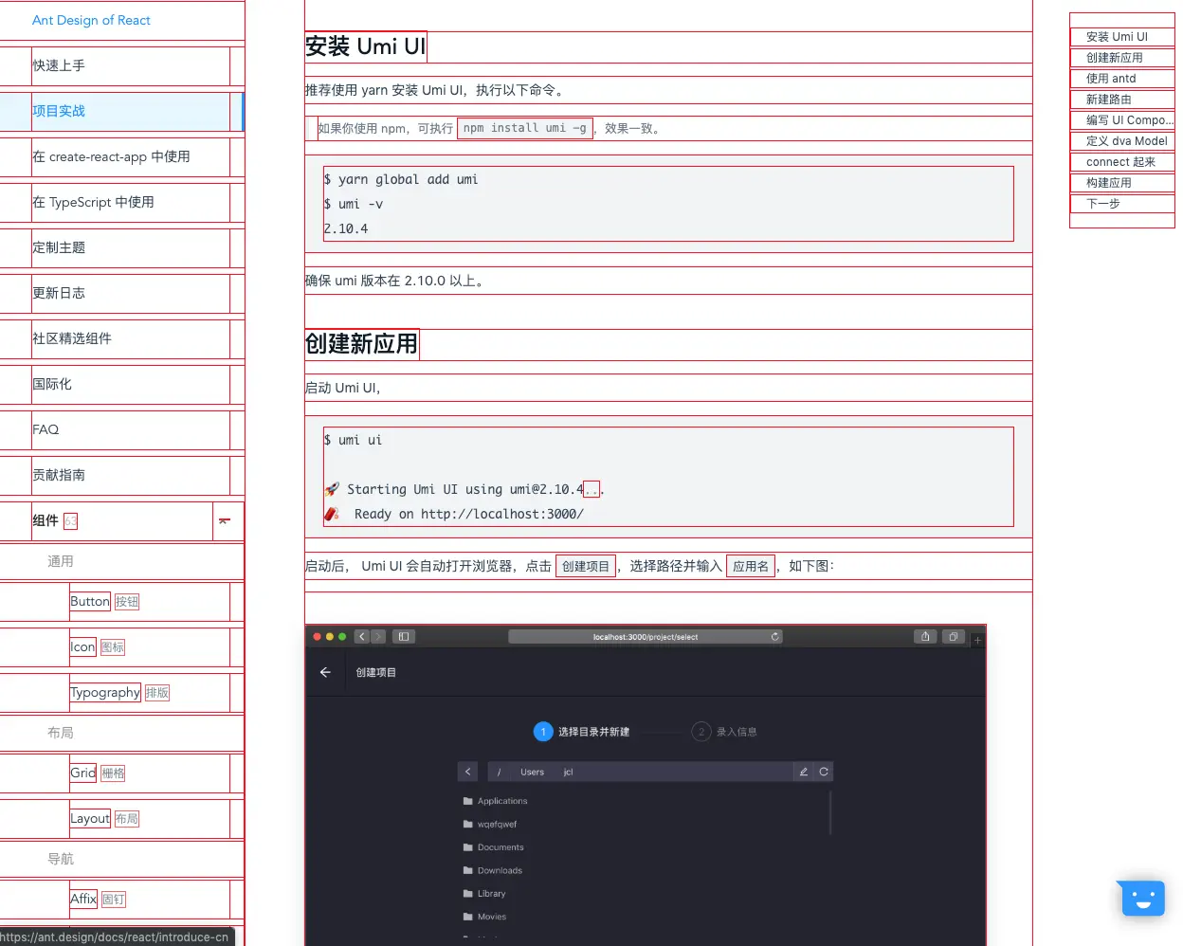
Task: Click the 组件 section title
Action: (45, 520)
